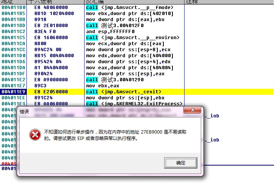Click hex bytes A1 04404000
The height and width of the screenshot is (184, 274).
pyautogui.click(x=51, y=68)
